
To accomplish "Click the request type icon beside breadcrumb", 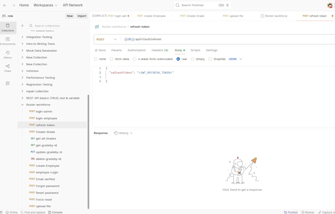I will point(97,27).
